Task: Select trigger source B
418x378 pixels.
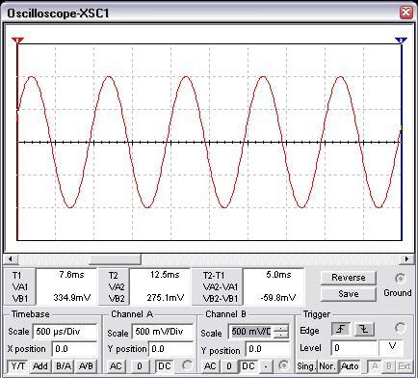Action: click(x=389, y=366)
